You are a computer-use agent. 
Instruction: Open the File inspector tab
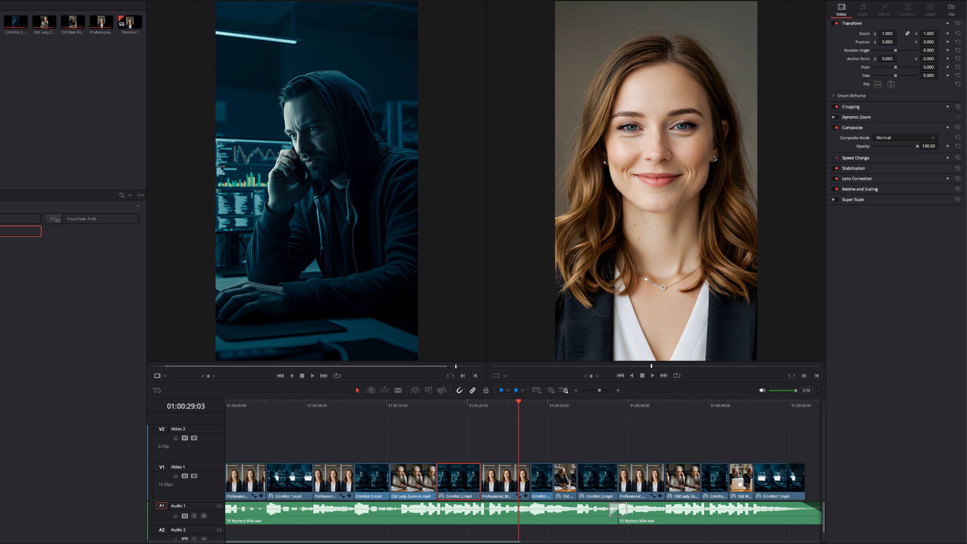coord(951,9)
